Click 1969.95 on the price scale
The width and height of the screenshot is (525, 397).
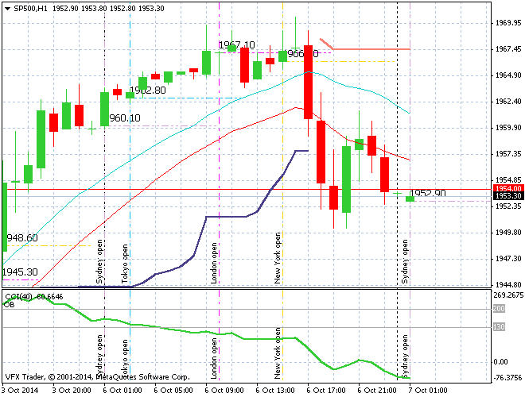point(508,23)
